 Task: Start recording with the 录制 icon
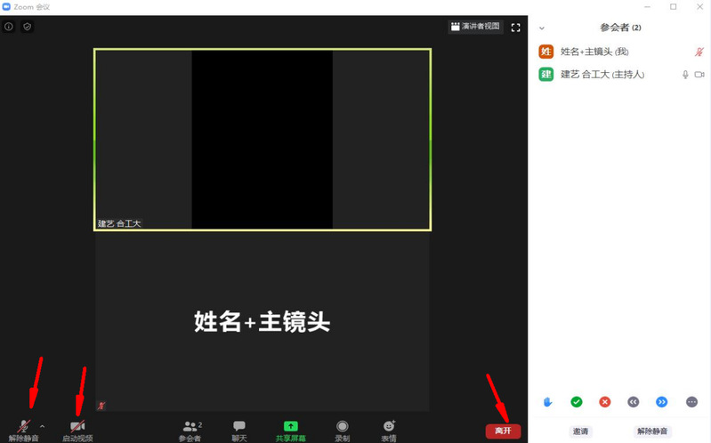tap(342, 427)
